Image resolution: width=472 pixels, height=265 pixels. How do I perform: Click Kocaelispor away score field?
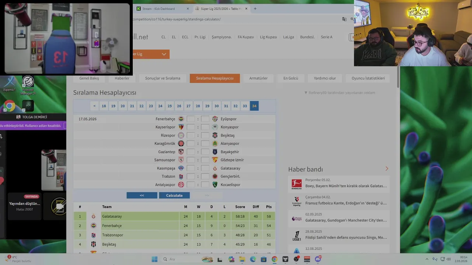click(205, 184)
